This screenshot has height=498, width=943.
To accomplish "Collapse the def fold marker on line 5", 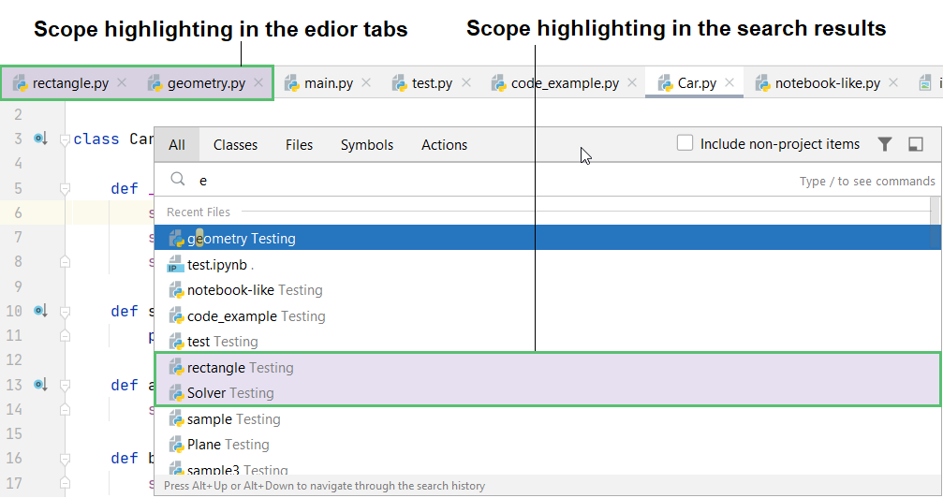I will (65, 188).
